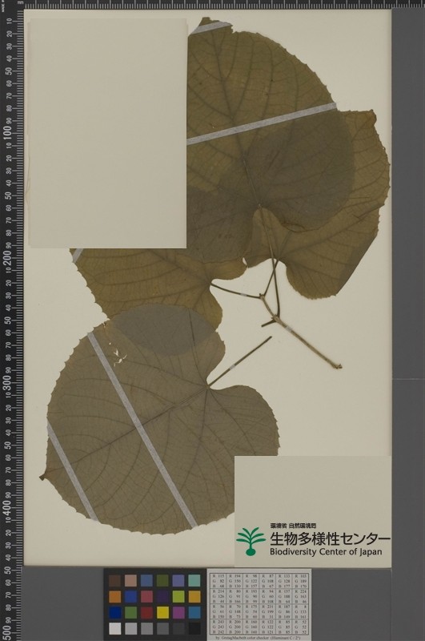Click the Biodiversity Center of Japan text
Screen dimensions: 425x641
coord(326,552)
